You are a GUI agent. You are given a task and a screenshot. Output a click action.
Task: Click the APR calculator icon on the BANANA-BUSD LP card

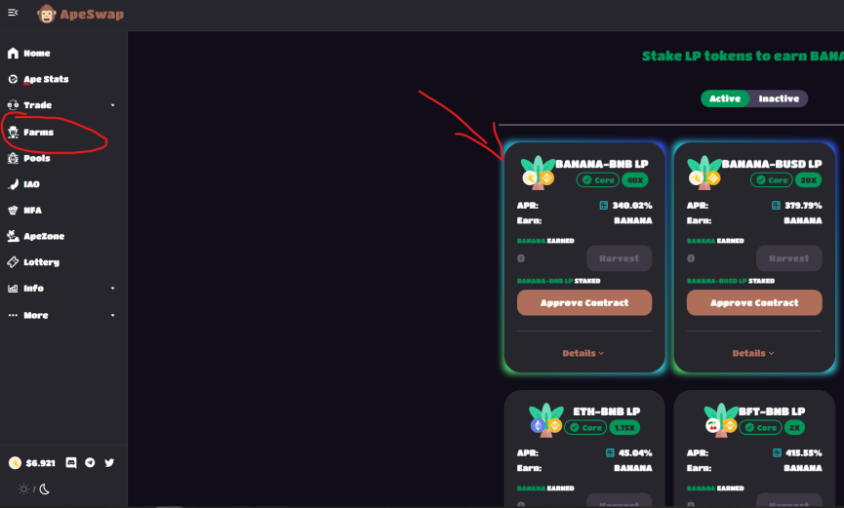pyautogui.click(x=776, y=205)
